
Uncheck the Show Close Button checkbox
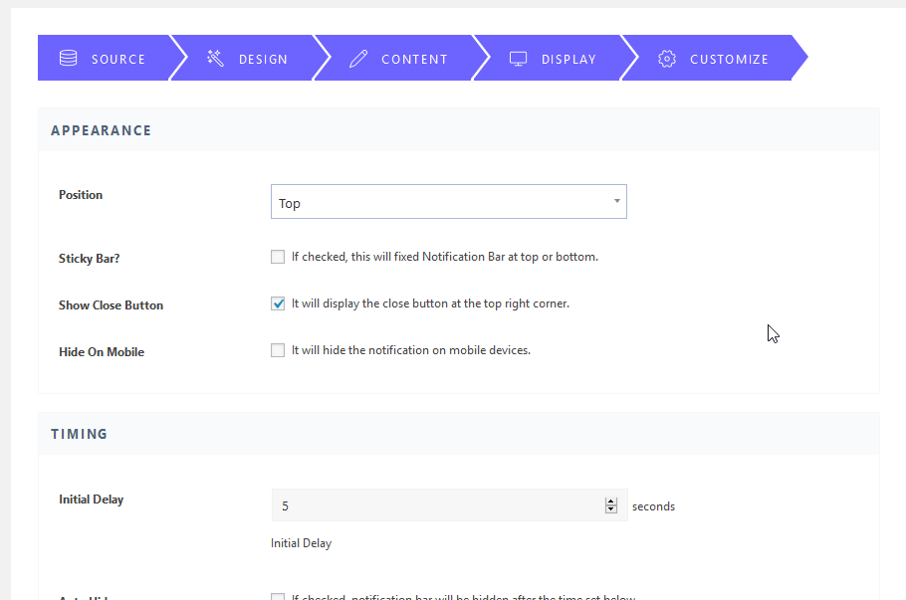278,303
